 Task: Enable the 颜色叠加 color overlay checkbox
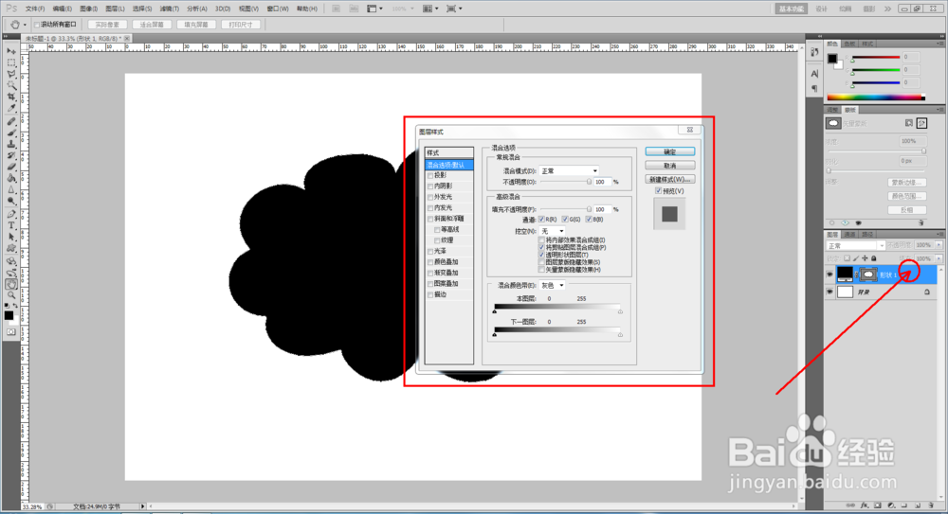(430, 263)
